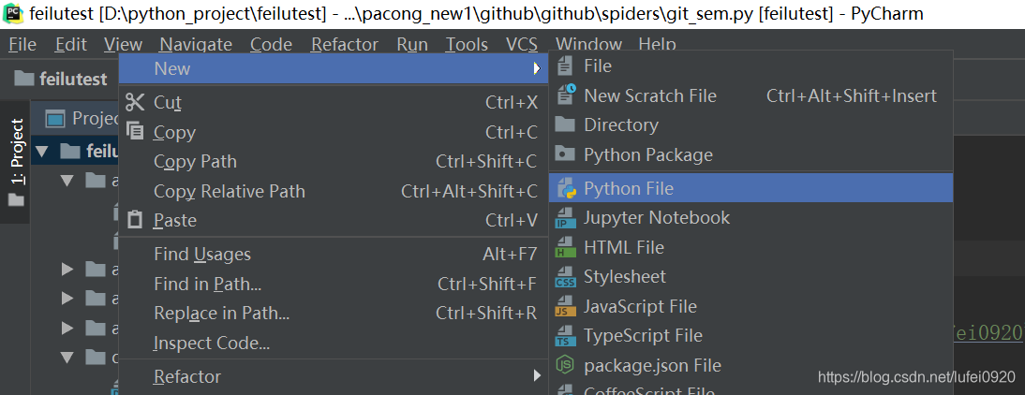Select Find in Path...

click(x=334, y=284)
